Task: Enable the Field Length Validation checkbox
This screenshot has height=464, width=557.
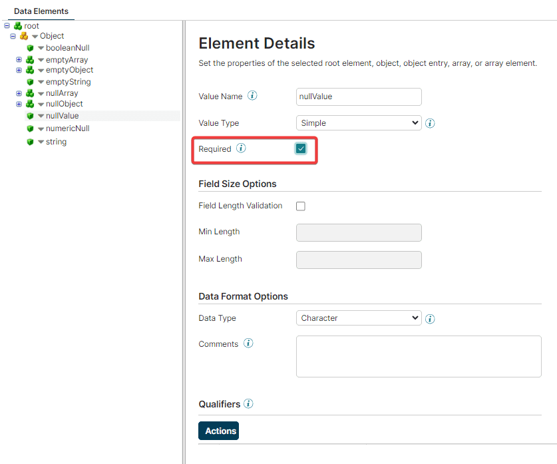Action: [x=301, y=206]
